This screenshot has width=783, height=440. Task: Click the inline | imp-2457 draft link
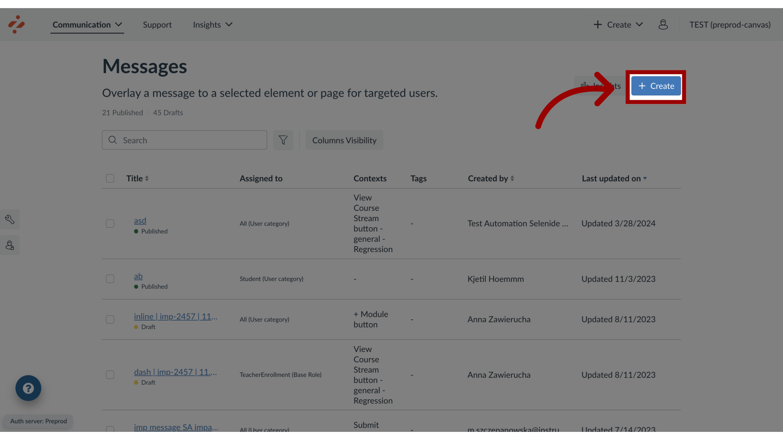(x=175, y=317)
